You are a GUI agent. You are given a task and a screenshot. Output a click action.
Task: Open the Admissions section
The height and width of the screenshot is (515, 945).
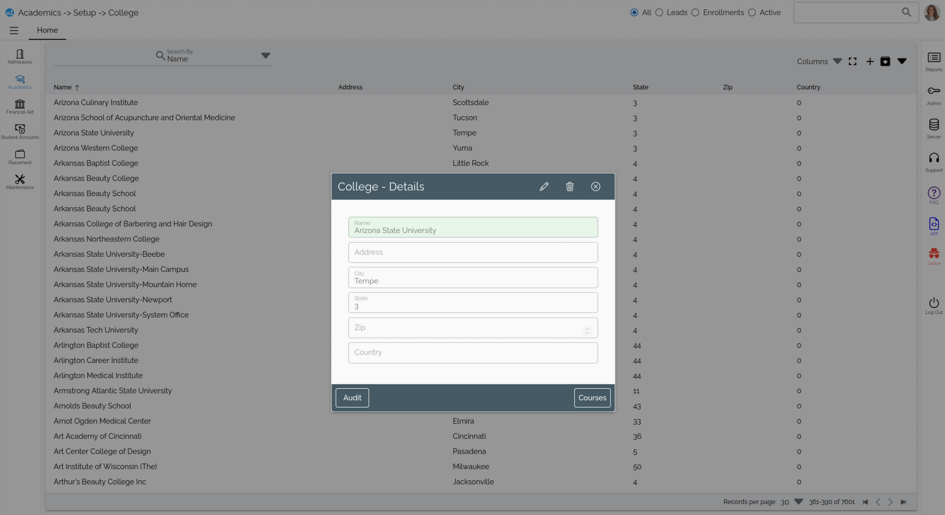(x=19, y=57)
